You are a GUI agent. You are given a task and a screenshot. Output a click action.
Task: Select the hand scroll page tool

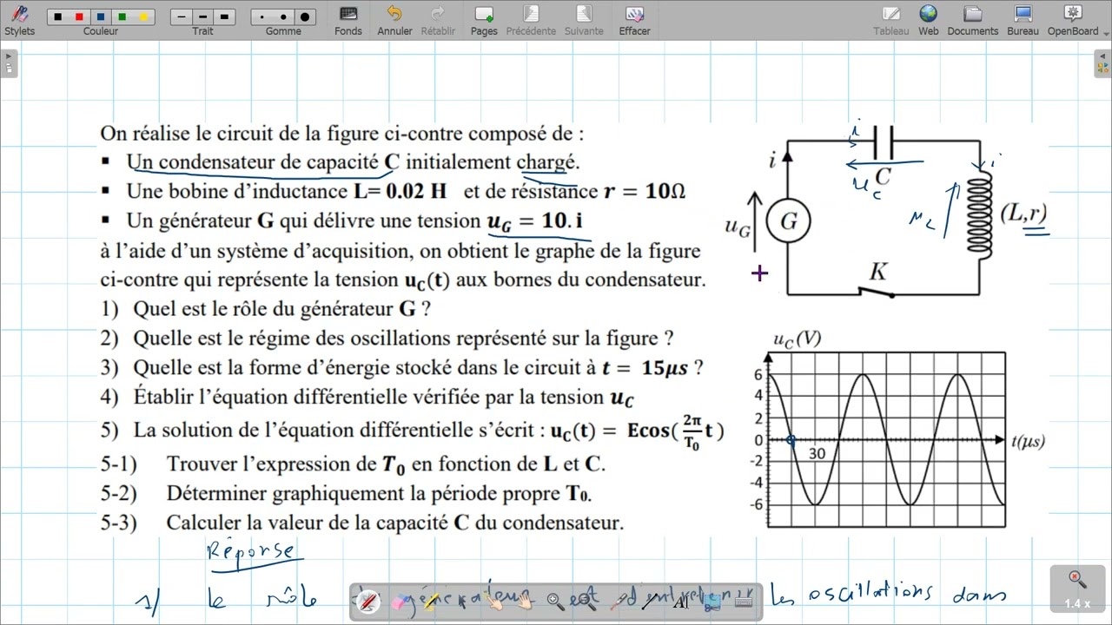click(526, 601)
